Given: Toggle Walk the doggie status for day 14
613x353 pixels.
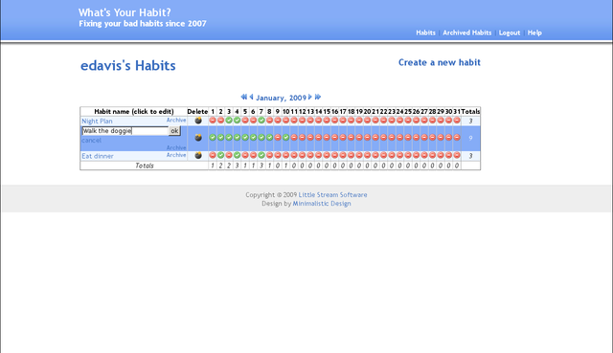Looking at the screenshot, I should tap(319, 138).
